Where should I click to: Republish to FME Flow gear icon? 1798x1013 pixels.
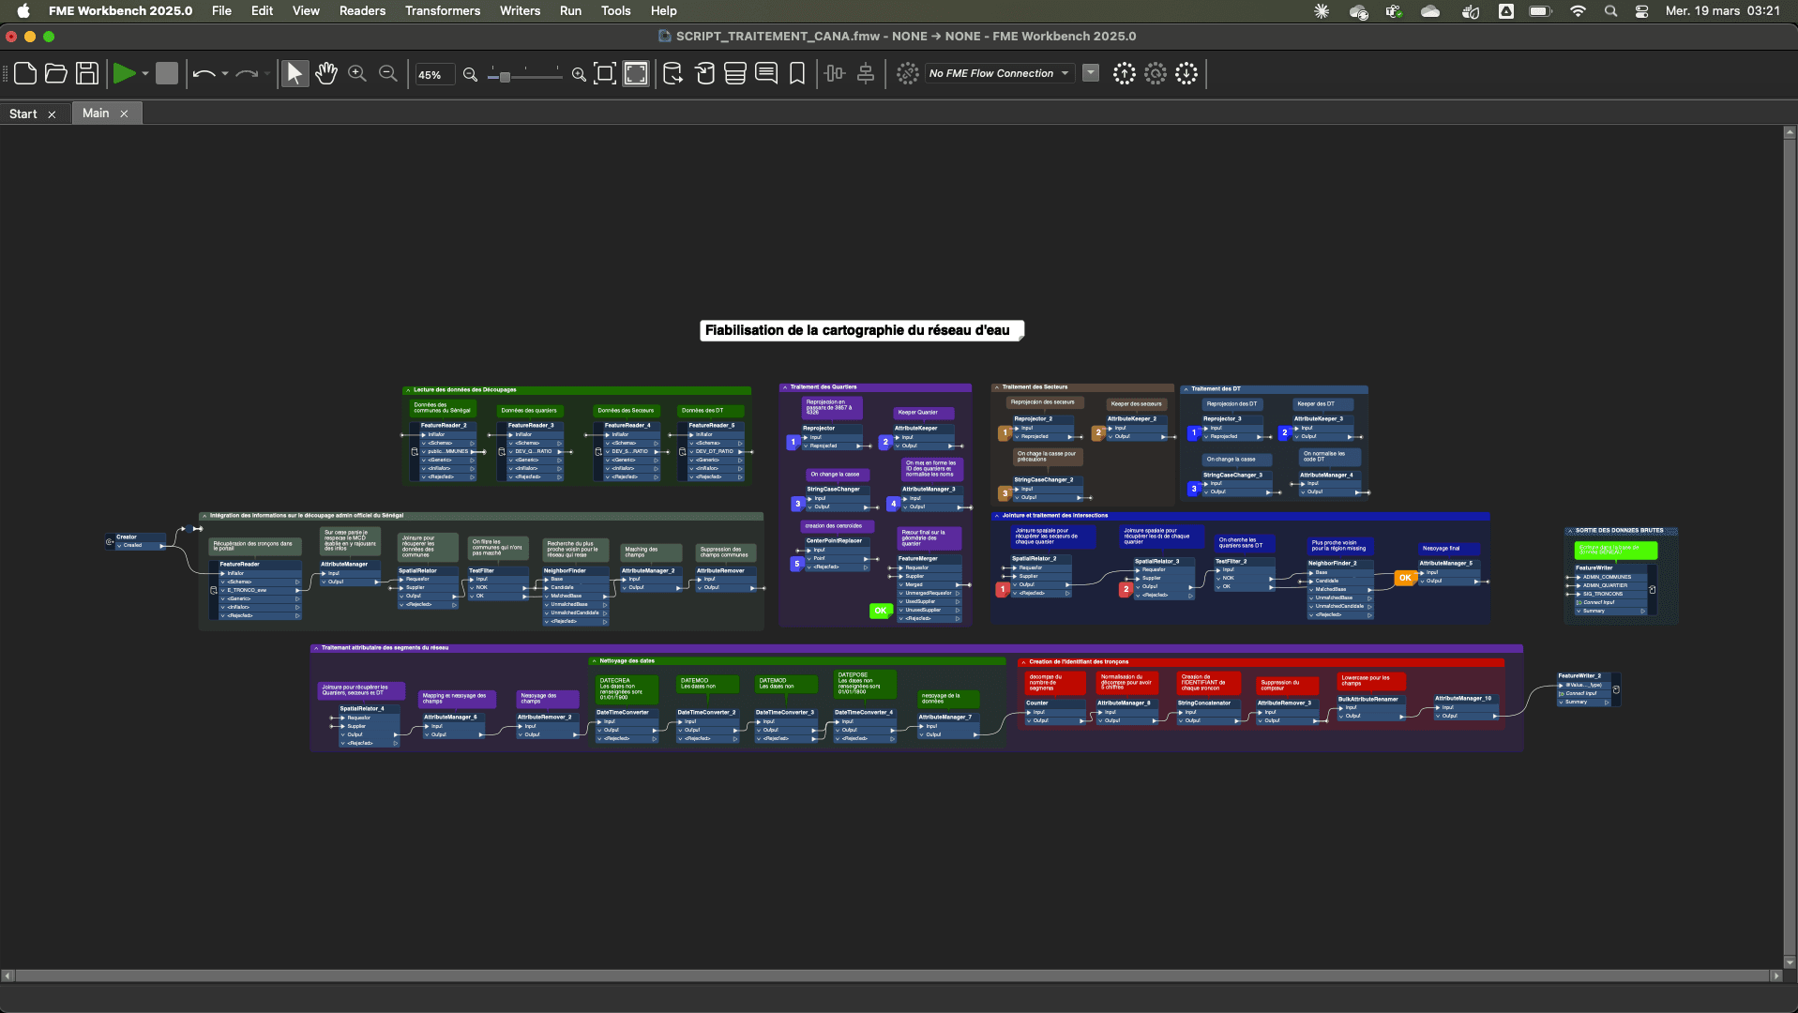point(1156,73)
